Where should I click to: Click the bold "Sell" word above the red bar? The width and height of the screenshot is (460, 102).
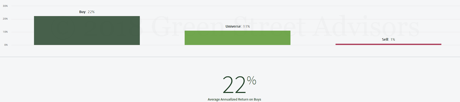pyautogui.click(x=385, y=39)
